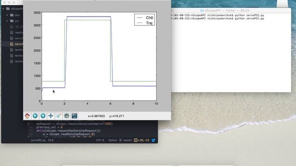Click the Forward arrow in plot toolbar
Viewport: 296px width, 166px height.
coord(43,116)
